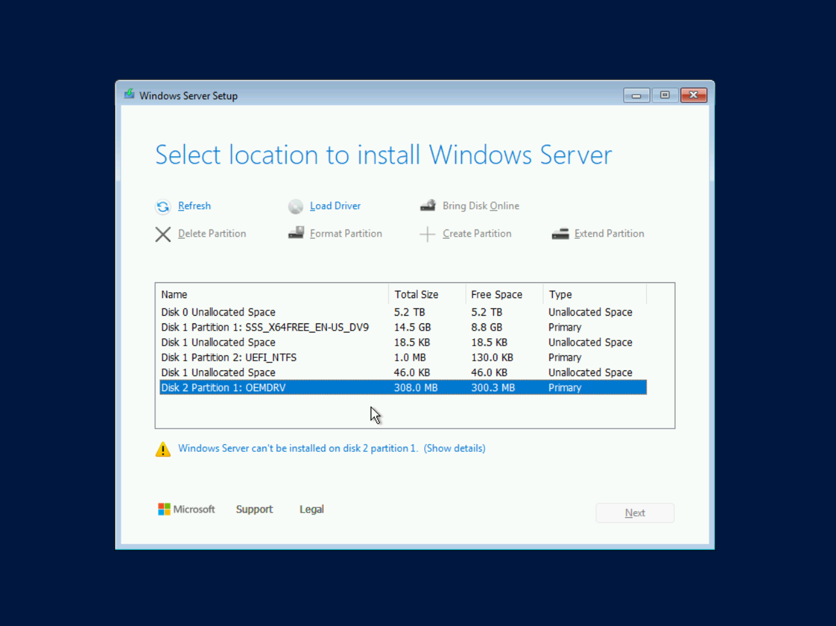Image resolution: width=836 pixels, height=626 pixels.
Task: Click the Format Partition text link
Action: (x=346, y=233)
